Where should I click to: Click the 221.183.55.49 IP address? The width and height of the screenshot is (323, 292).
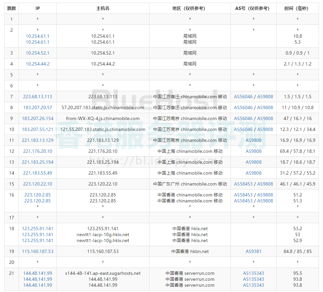pyautogui.click(x=37, y=173)
